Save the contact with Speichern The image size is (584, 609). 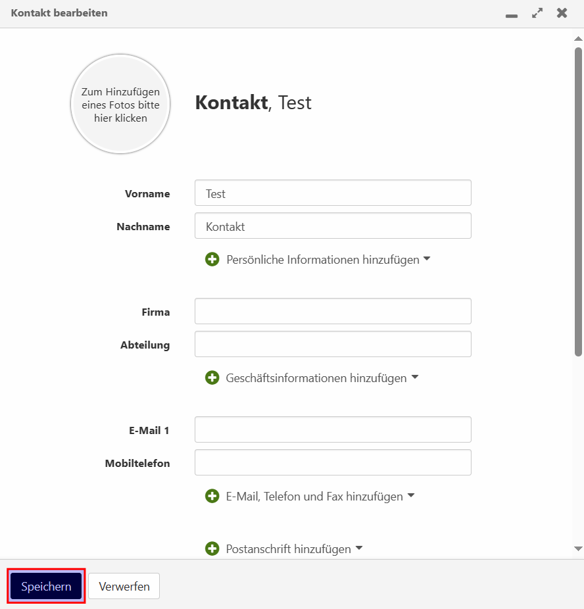[45, 585]
